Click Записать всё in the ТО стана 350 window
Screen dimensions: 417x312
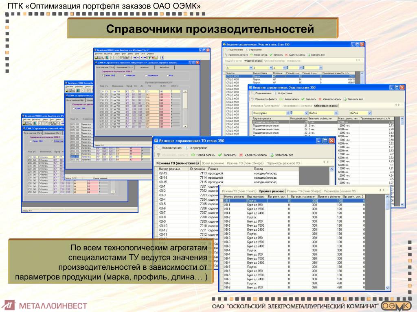point(282,155)
